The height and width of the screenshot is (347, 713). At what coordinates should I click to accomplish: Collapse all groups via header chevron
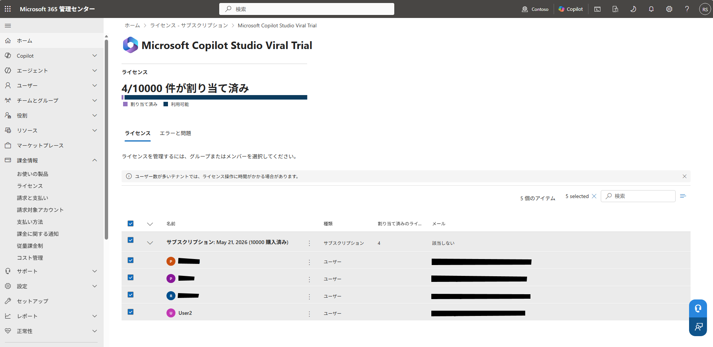[x=150, y=224]
